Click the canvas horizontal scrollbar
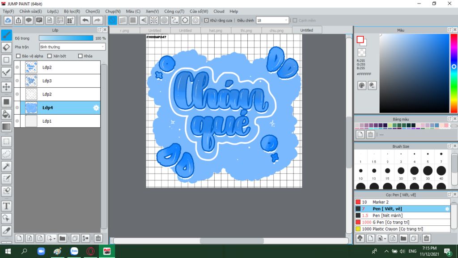 tap(232, 241)
